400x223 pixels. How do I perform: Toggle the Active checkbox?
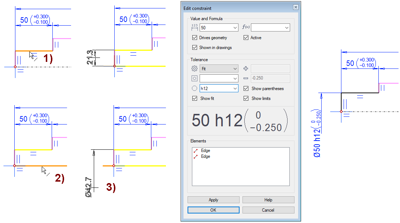pyautogui.click(x=246, y=38)
